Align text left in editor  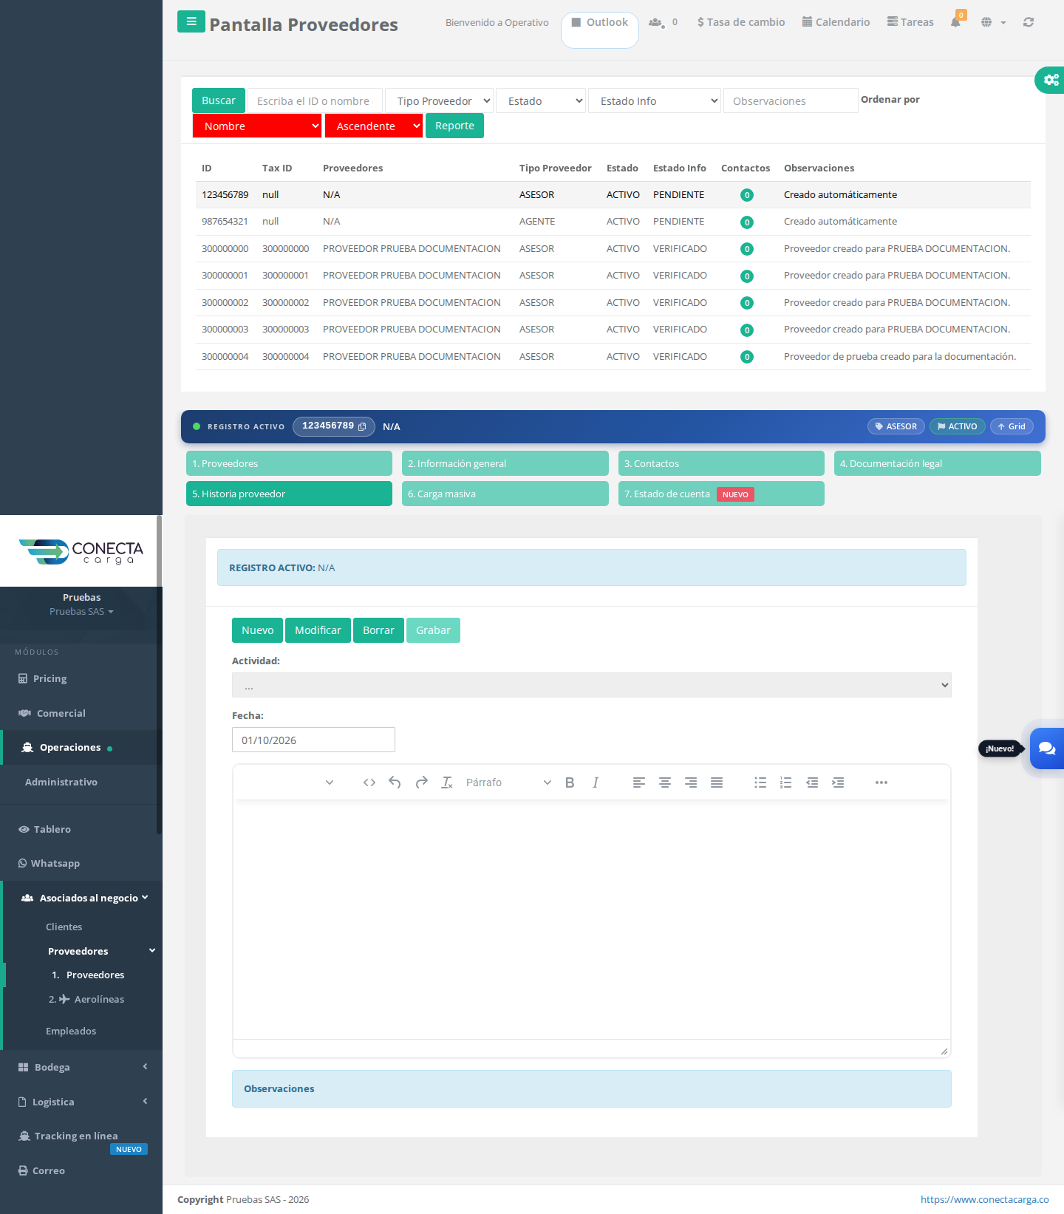tap(639, 782)
